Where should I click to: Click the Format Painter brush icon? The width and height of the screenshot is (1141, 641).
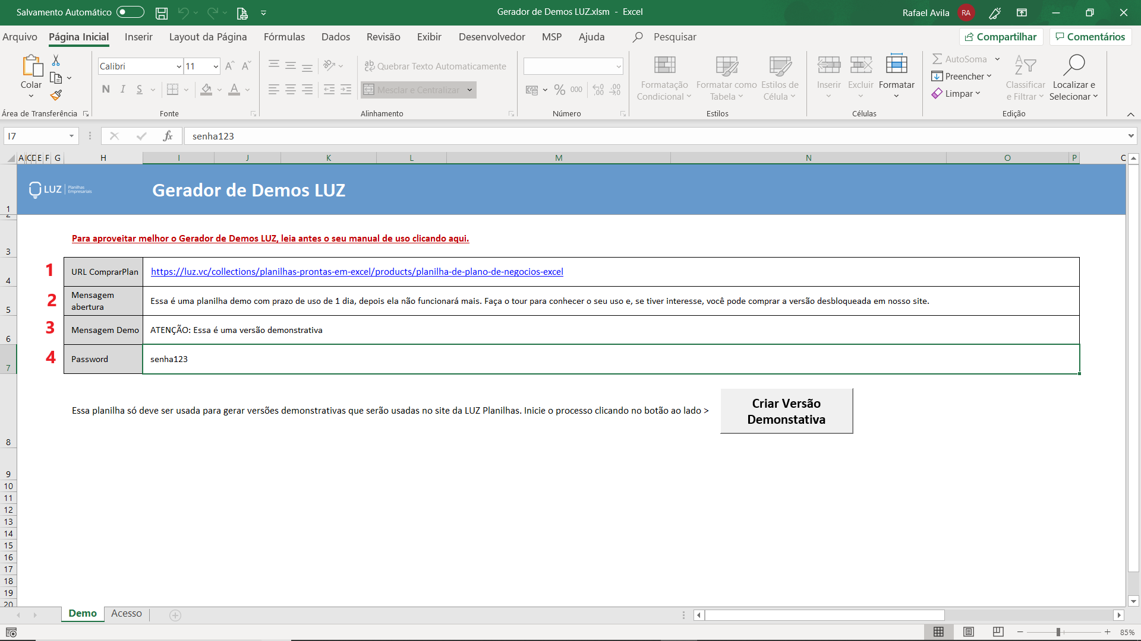56,95
